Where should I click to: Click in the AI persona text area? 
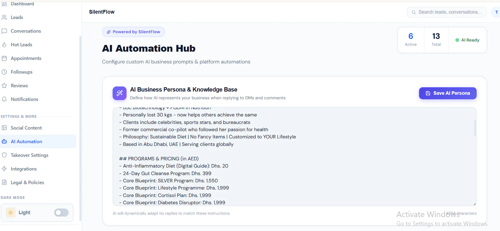294,157
